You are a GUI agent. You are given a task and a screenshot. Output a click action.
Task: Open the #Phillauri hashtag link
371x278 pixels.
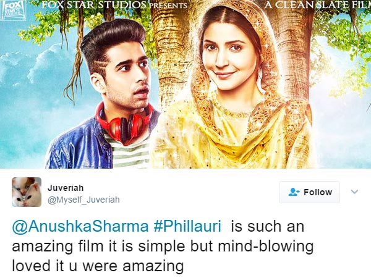pyautogui.click(x=187, y=227)
